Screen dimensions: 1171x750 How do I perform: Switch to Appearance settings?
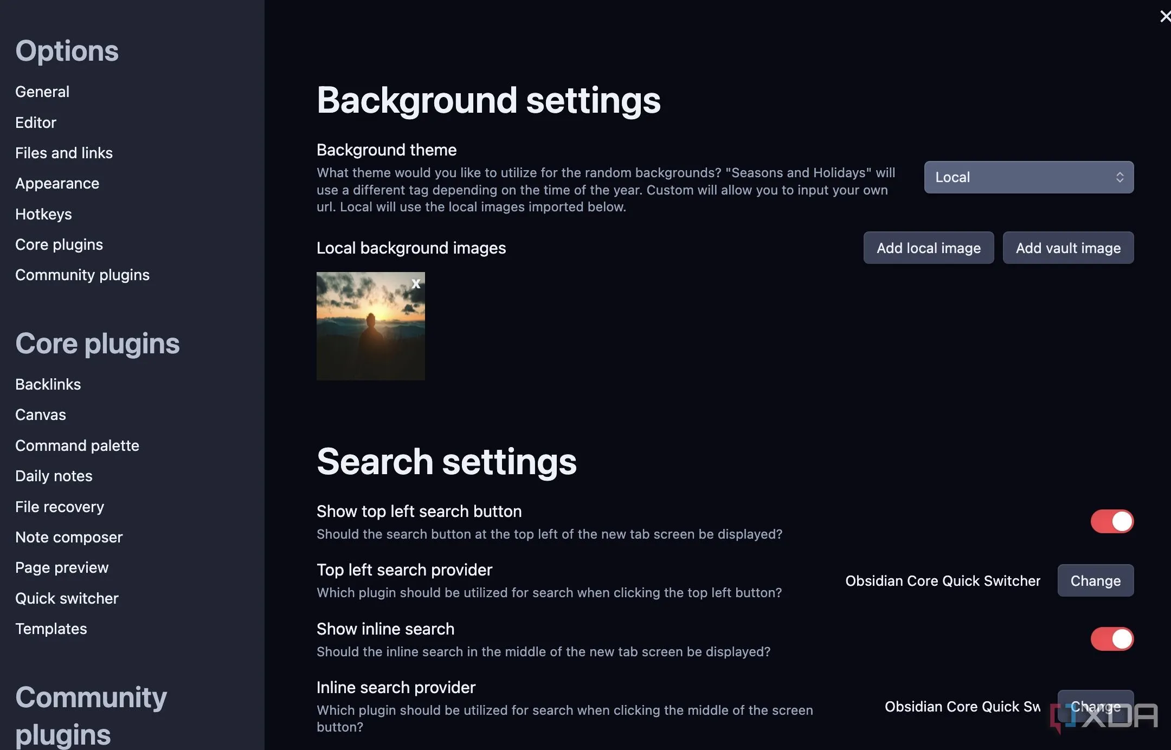point(57,183)
